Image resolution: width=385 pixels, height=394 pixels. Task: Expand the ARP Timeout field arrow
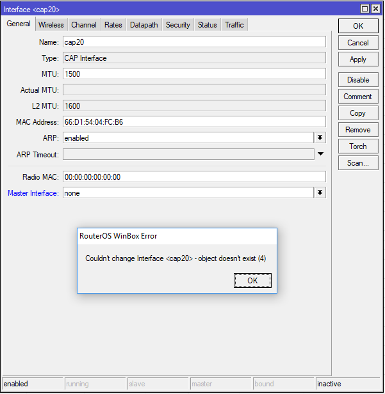coord(320,154)
